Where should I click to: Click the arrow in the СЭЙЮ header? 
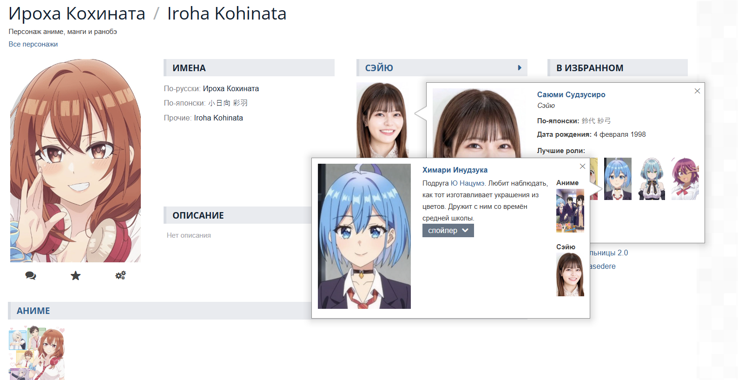pyautogui.click(x=520, y=68)
